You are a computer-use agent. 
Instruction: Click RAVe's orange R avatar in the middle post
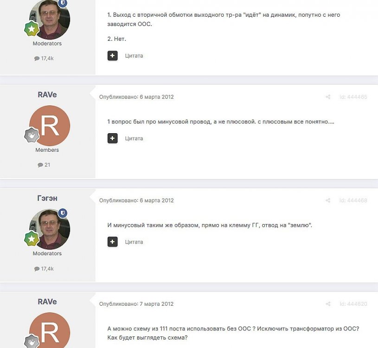tap(50, 126)
